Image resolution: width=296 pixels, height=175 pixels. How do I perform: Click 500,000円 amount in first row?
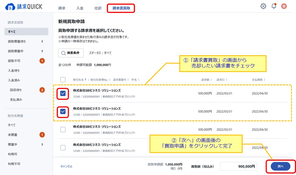click(x=205, y=94)
